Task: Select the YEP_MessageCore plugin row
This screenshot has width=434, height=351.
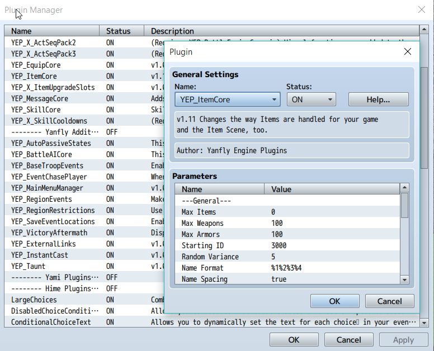Action: (84, 98)
